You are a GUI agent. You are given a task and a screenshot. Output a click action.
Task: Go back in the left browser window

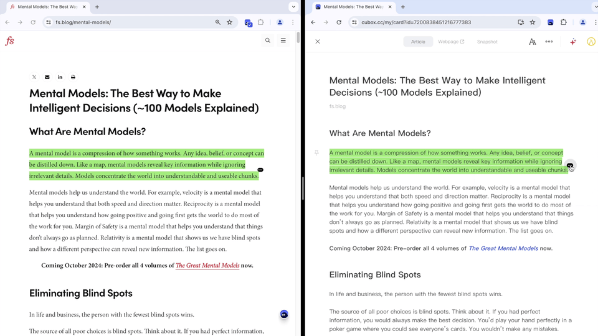[7, 22]
